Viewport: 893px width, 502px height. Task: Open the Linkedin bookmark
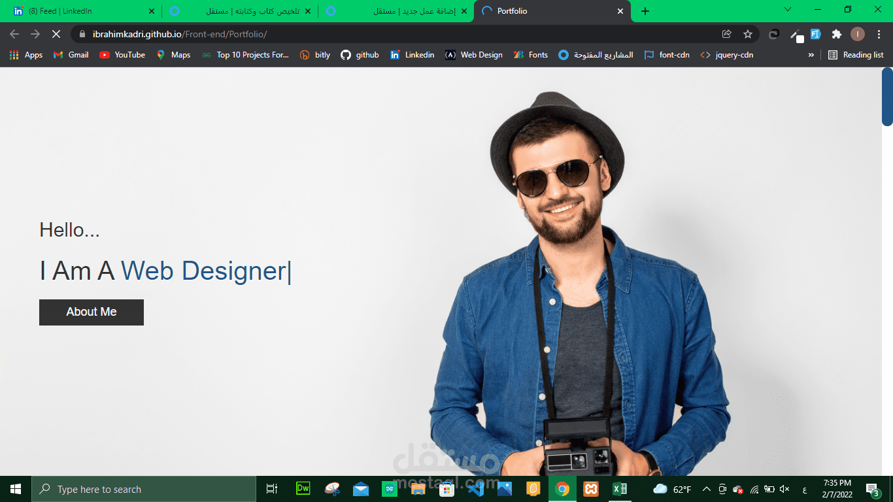click(x=412, y=55)
